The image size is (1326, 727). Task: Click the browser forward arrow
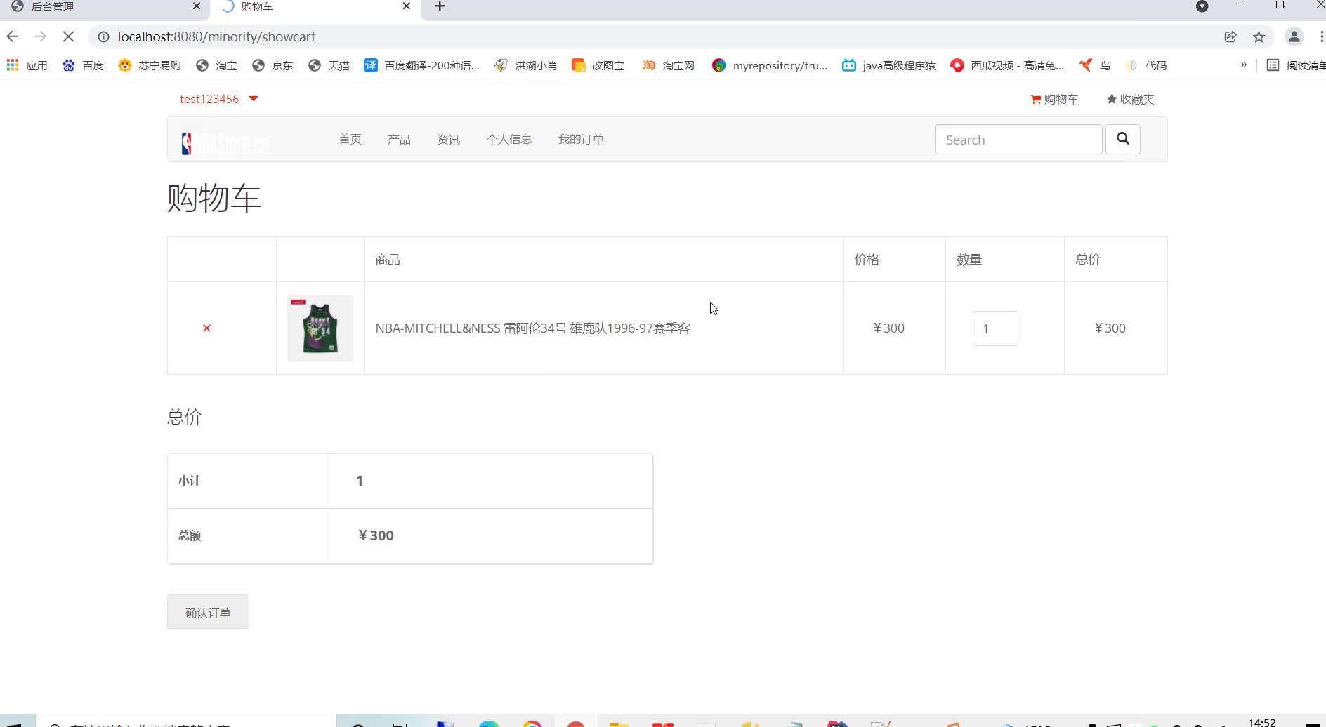pyautogui.click(x=40, y=36)
